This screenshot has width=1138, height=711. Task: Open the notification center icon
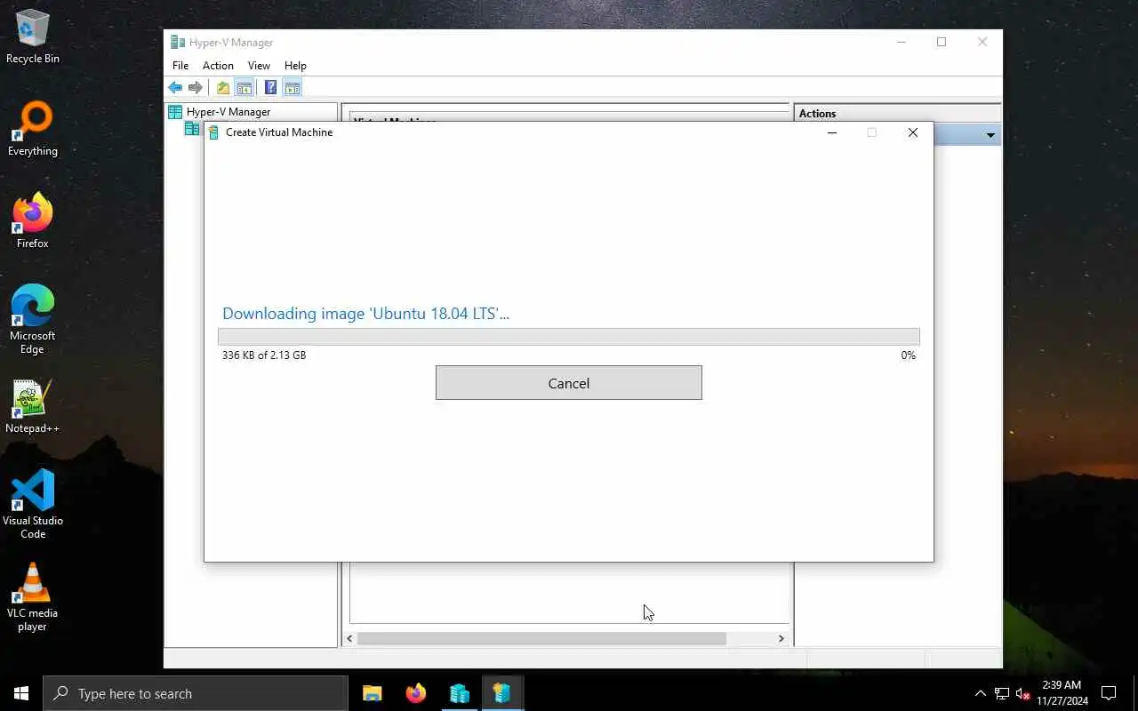1109,693
